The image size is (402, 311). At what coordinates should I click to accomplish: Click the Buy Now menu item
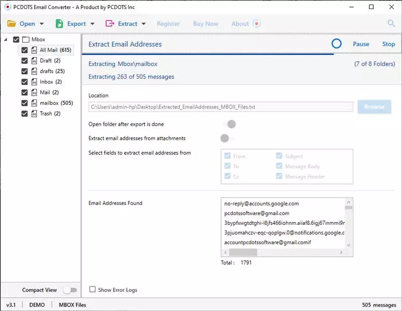point(206,24)
